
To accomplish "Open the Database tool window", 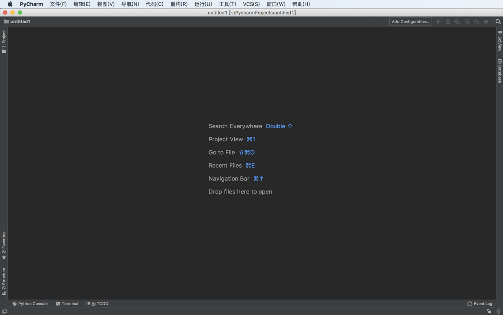I will pos(500,71).
